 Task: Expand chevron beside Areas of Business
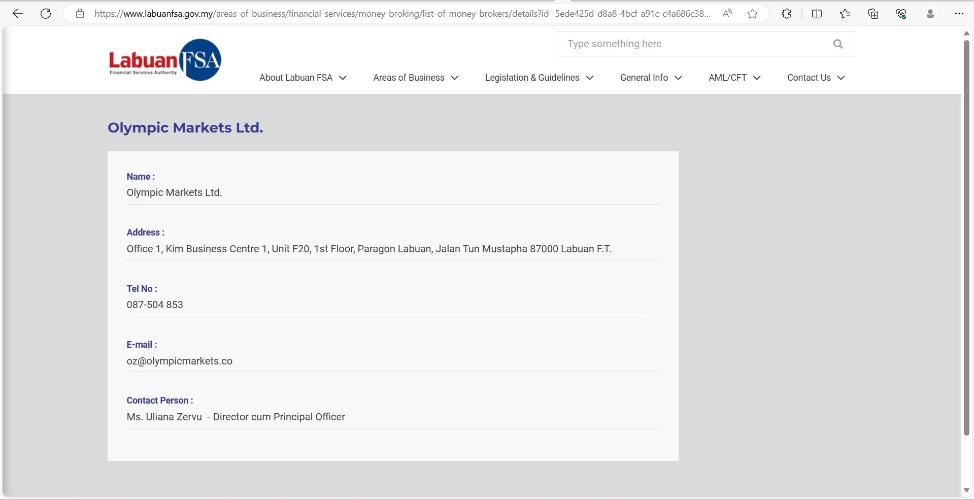coord(455,78)
